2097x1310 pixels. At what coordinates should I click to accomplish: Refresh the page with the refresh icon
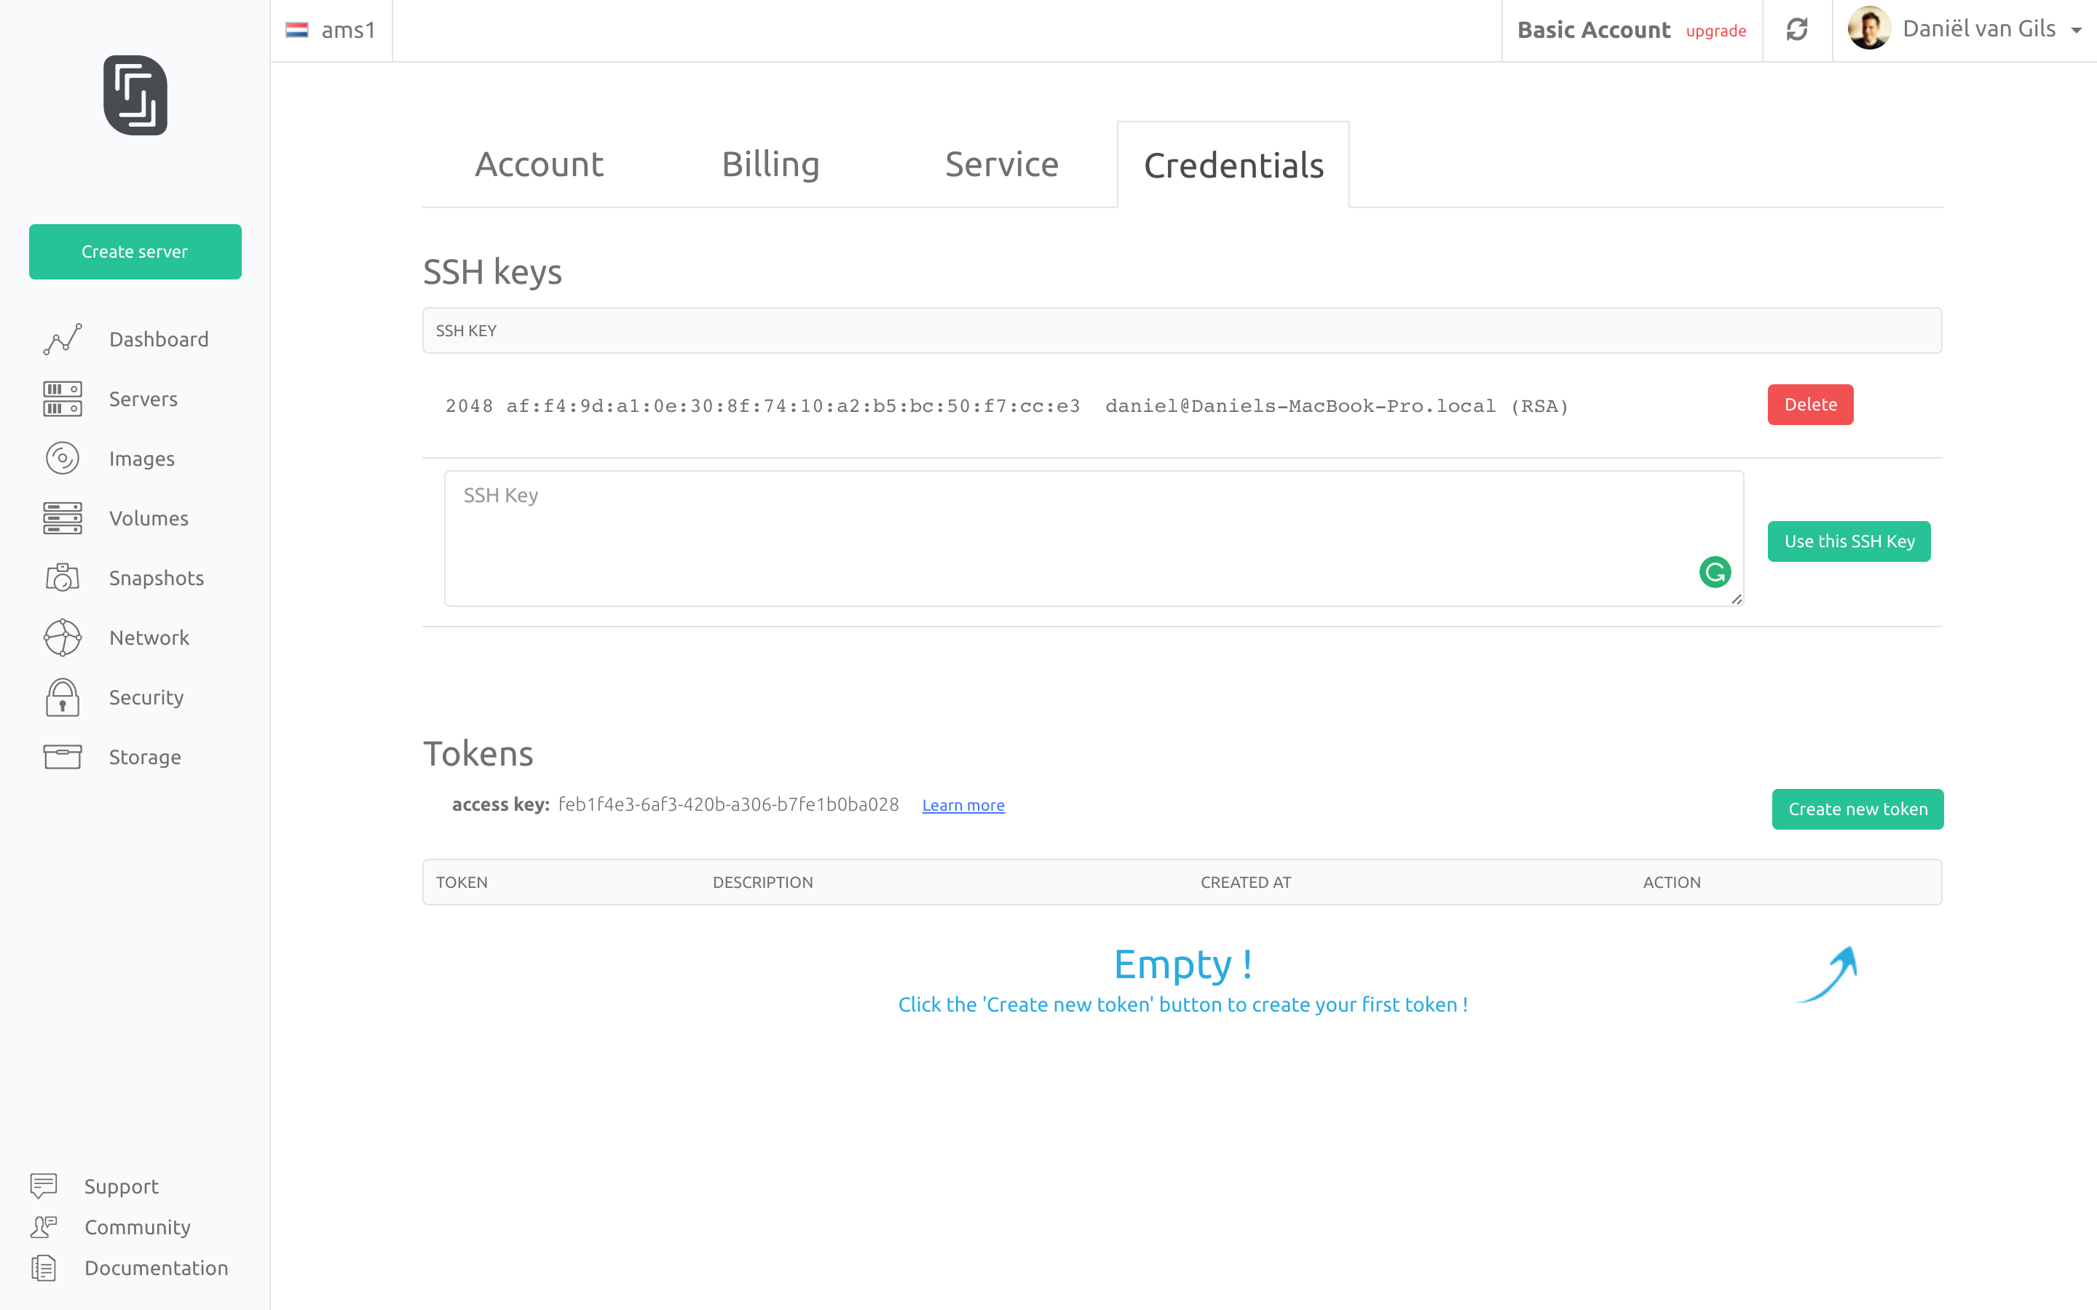point(1796,29)
